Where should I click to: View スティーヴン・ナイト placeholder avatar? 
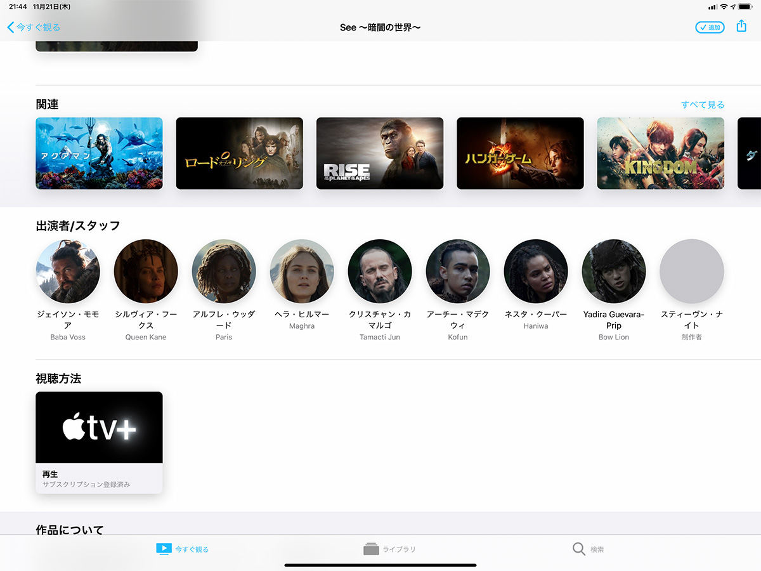692,271
